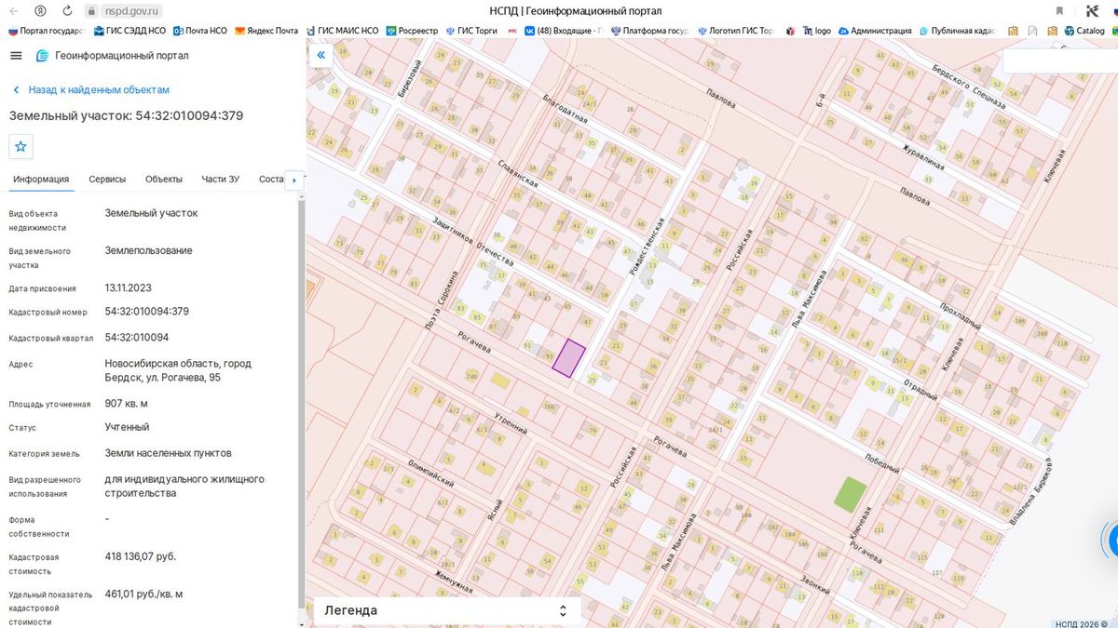1118x628 pixels.
Task: Click the Yandex 'Я' browser icon
Action: 40,11
